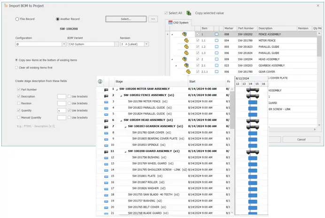Click the Part Number column header
325x218 pixels.
(246, 28)
